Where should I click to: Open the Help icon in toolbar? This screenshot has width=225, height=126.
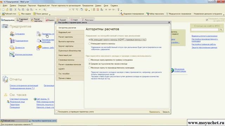[x=86, y=9]
